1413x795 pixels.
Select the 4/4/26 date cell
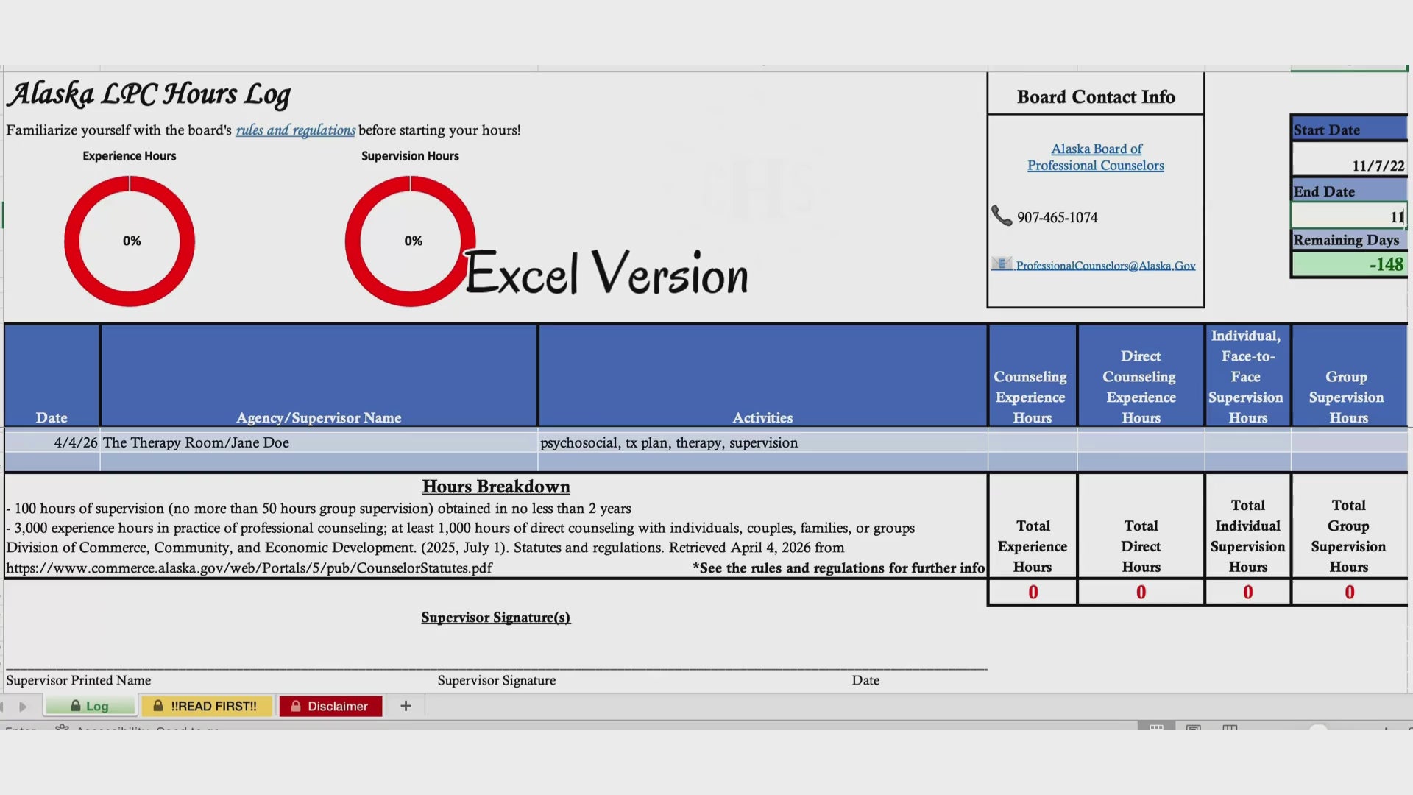tap(52, 442)
